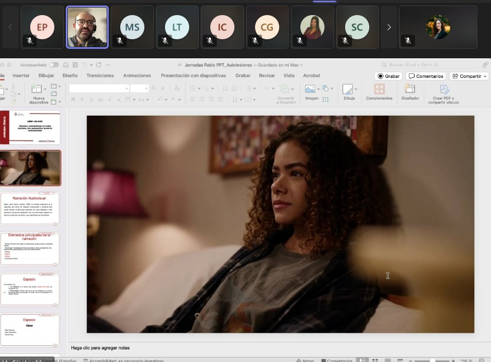The image size is (491, 362).
Task: Click the shapes icon beside Imagen
Action: pos(325,88)
